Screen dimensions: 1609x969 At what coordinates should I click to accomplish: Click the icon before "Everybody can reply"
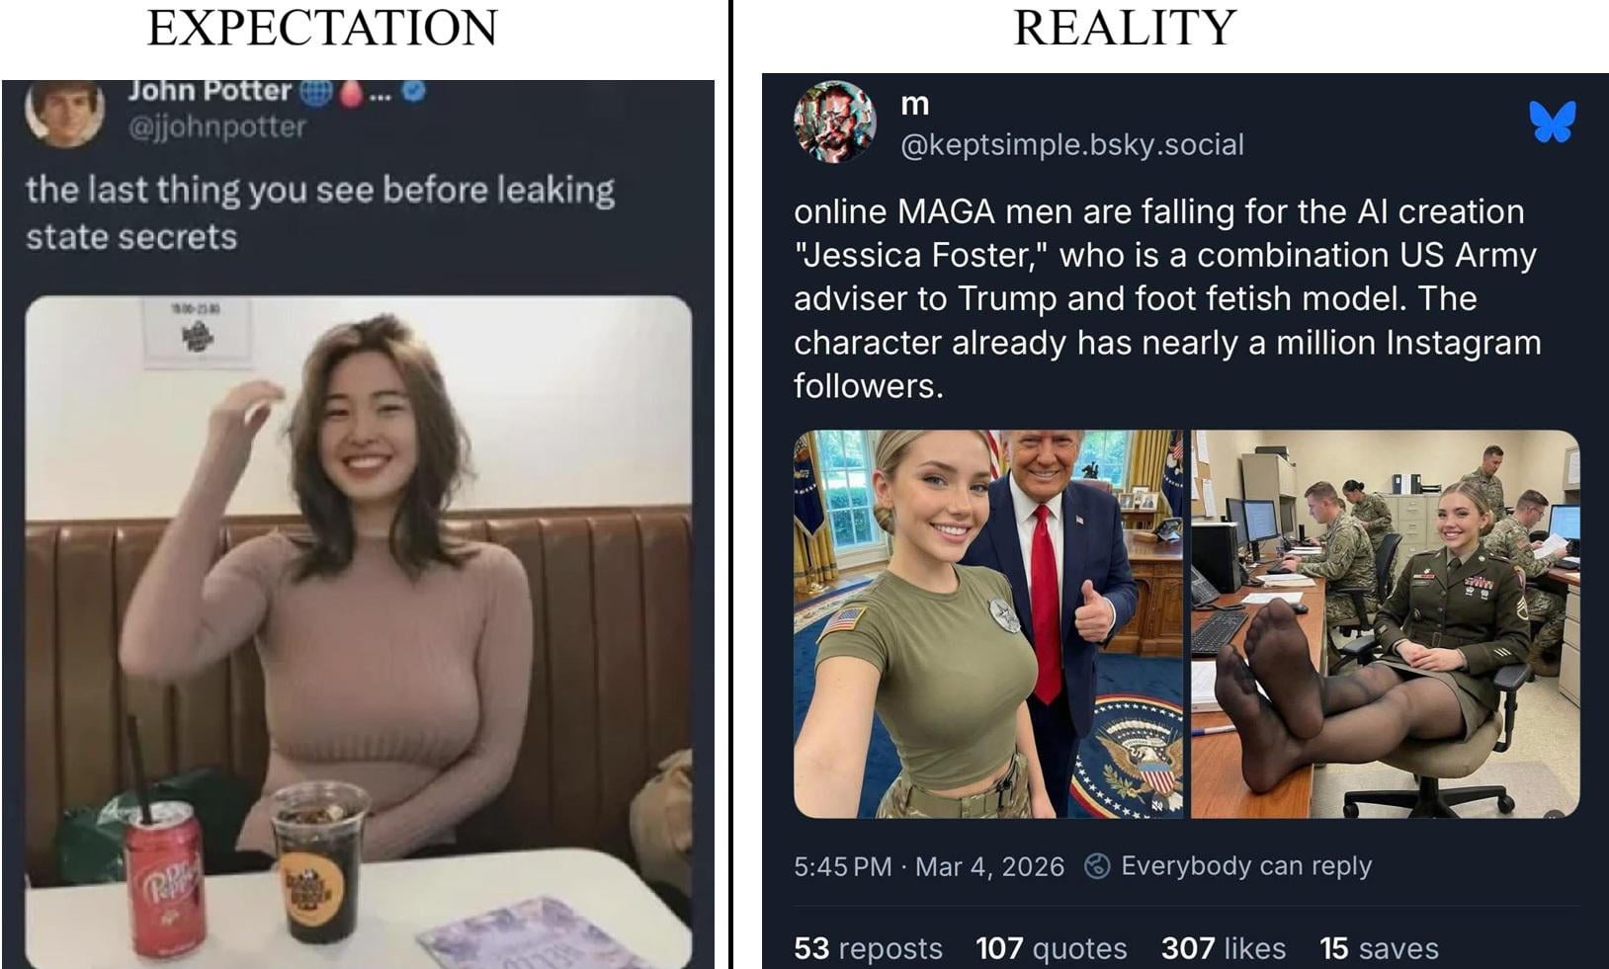[x=1096, y=866]
